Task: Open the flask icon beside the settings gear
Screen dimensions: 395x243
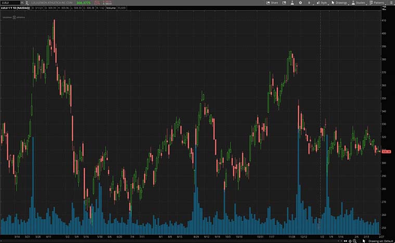Action: [x=292, y=3]
